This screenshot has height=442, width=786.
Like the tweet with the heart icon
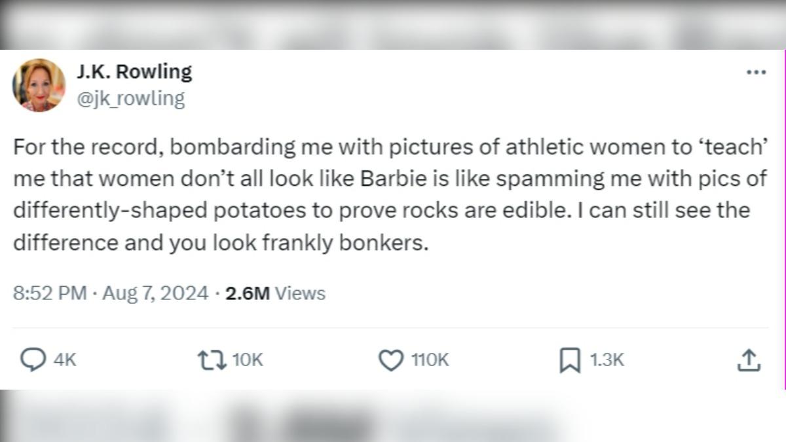coord(392,359)
